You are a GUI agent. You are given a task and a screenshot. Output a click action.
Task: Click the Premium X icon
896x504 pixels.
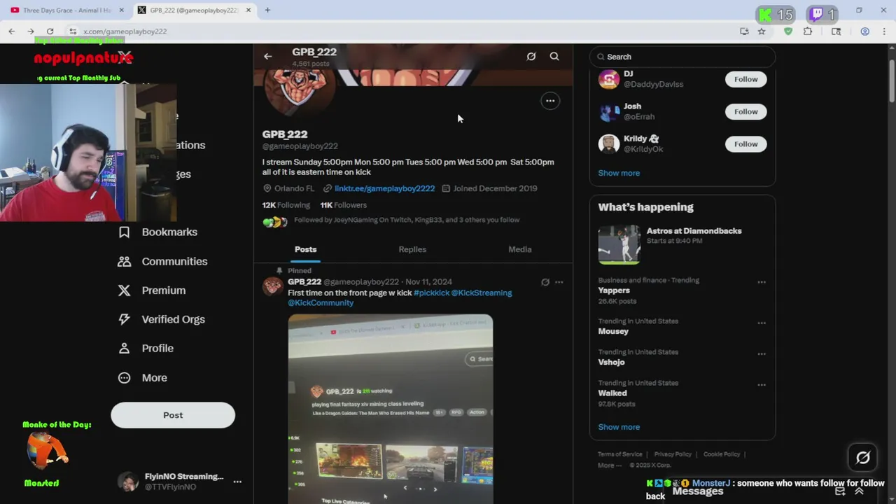point(125,290)
